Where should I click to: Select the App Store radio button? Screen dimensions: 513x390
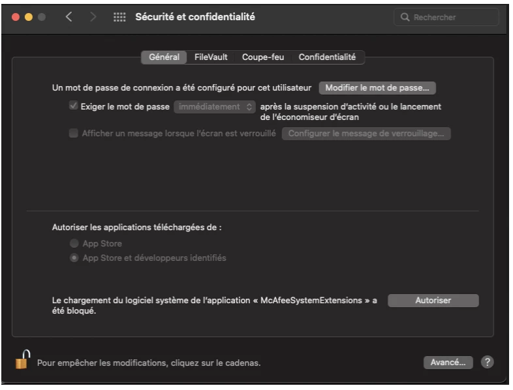click(74, 243)
